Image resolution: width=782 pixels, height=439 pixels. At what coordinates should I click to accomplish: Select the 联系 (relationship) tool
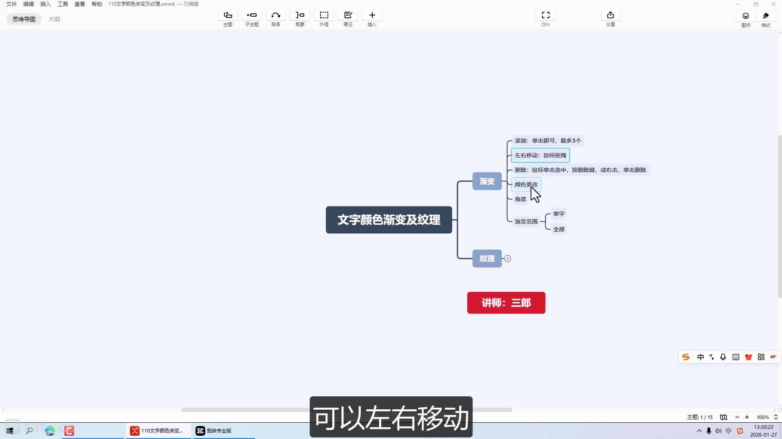click(x=276, y=15)
